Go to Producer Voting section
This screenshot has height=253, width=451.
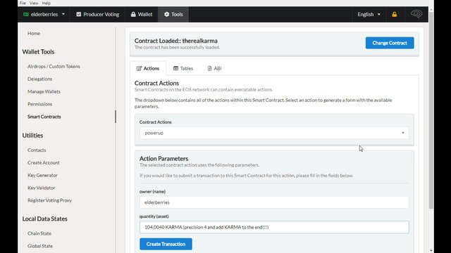click(x=97, y=14)
